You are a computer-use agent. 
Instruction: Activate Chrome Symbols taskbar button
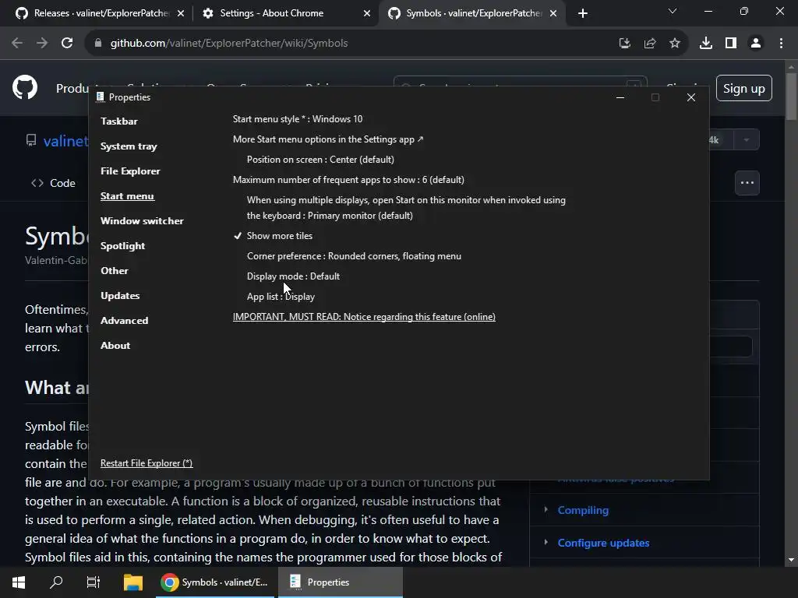point(215,582)
